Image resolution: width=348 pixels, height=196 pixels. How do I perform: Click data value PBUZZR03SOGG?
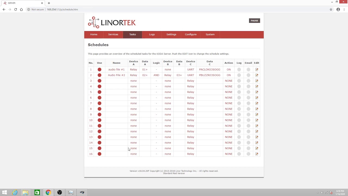(210, 75)
